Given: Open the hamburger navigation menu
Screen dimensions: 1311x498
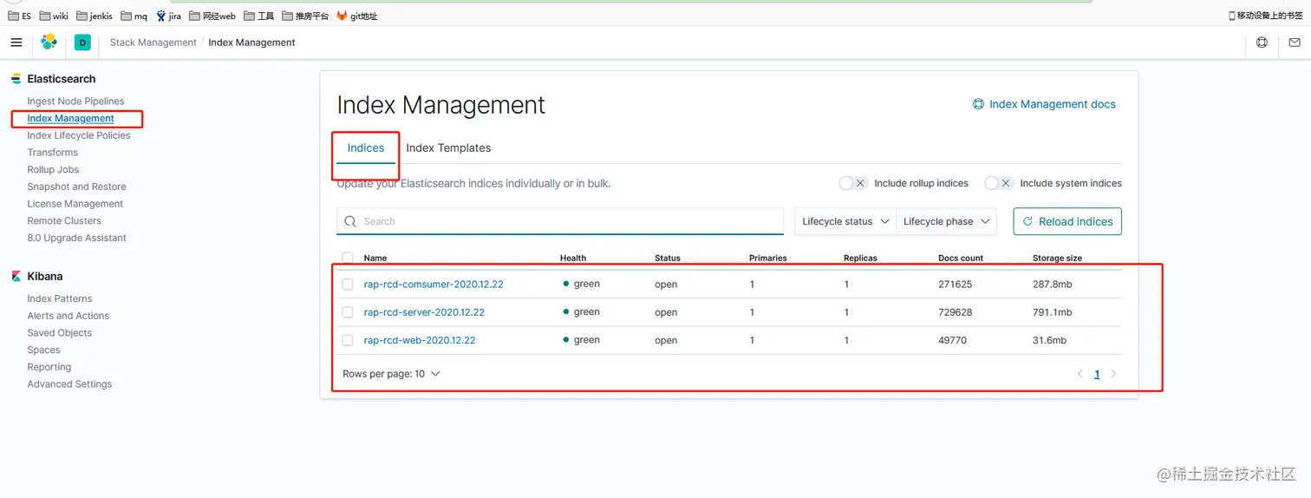Looking at the screenshot, I should click(16, 42).
